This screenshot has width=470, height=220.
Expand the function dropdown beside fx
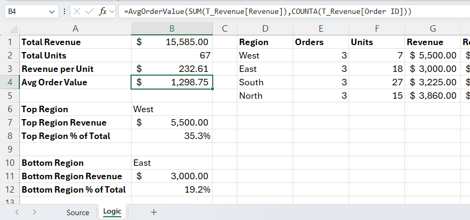112,12
